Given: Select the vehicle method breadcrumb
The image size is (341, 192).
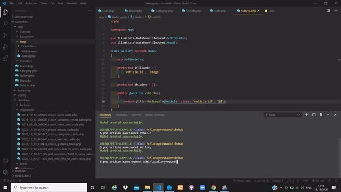Looking at the screenshot, I should tap(156, 17).
